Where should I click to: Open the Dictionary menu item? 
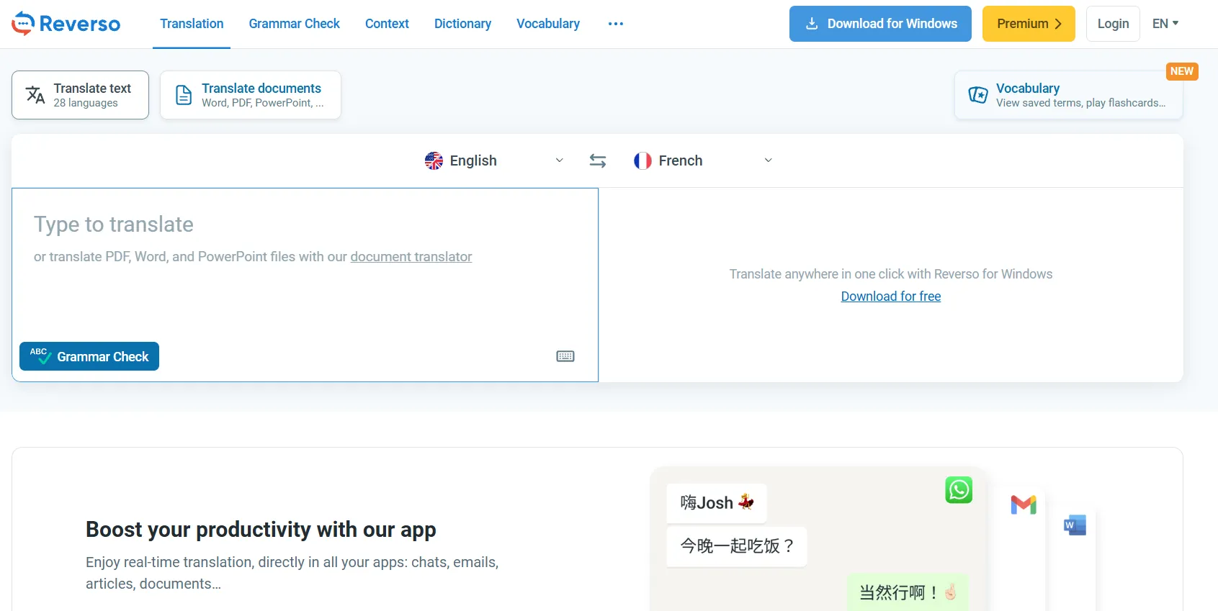pos(462,24)
